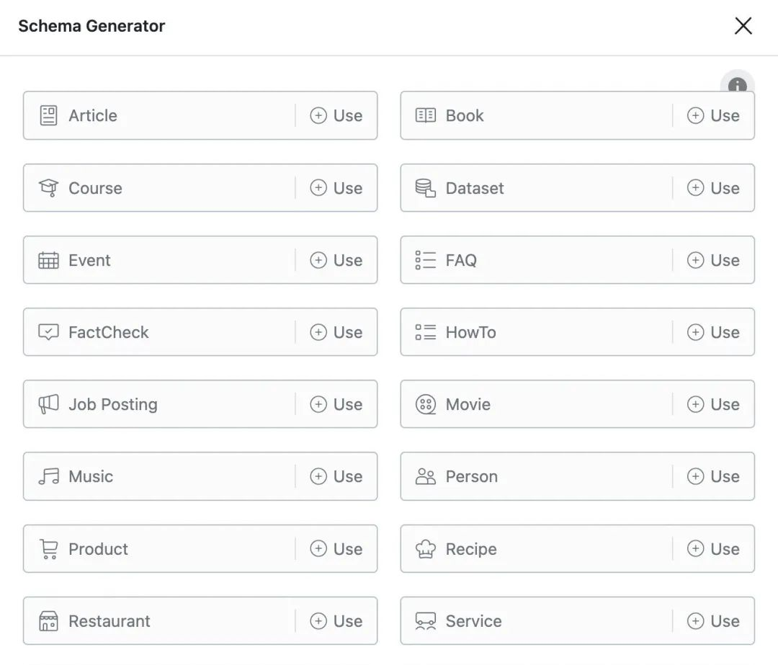Select the Restaurant storefront icon

coord(48,621)
